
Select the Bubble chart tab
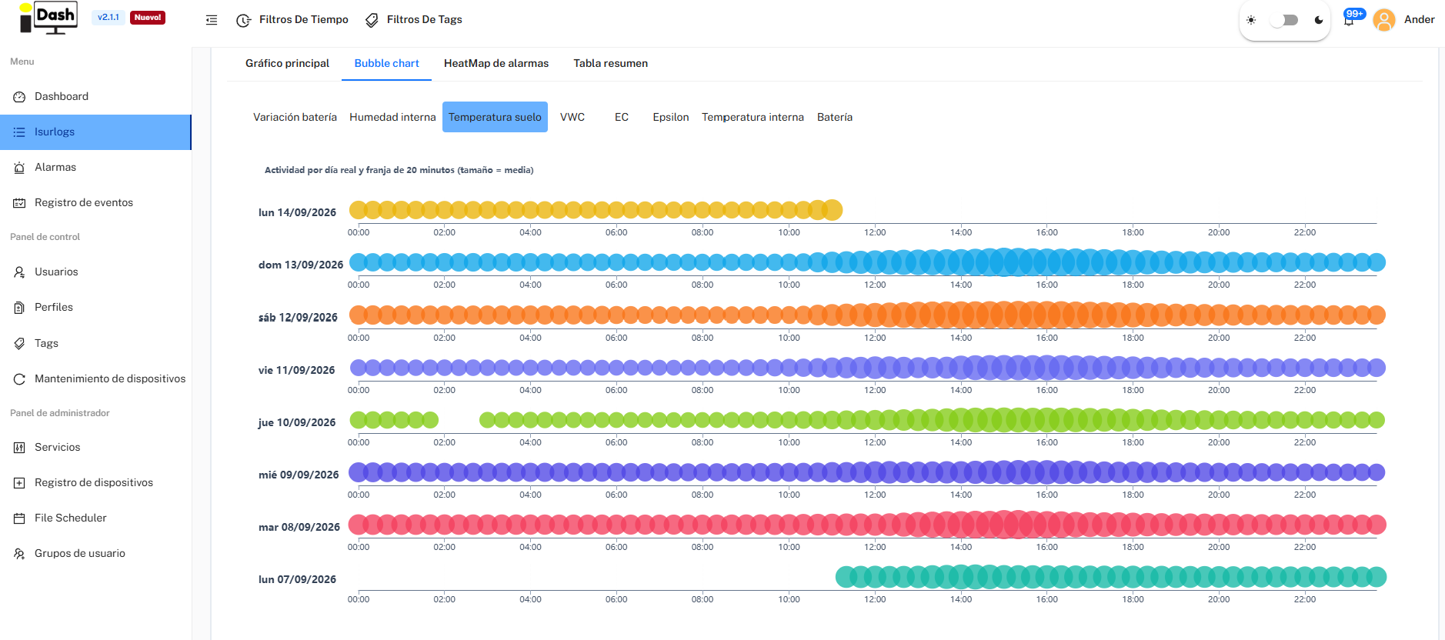[x=386, y=64]
